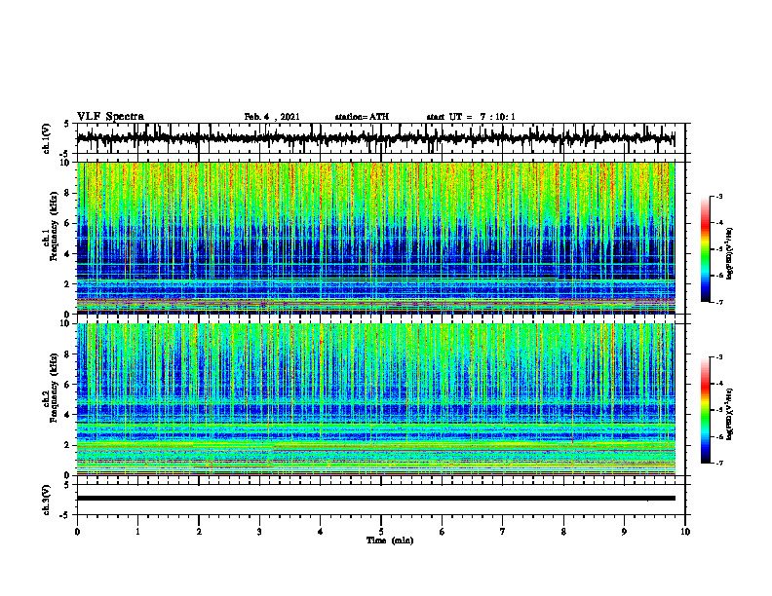Click the -7 label on ch.2 colorbar
This screenshot has width=772, height=596.
[x=719, y=464]
